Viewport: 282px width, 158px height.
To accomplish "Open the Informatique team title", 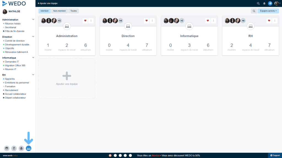I will [189, 36].
